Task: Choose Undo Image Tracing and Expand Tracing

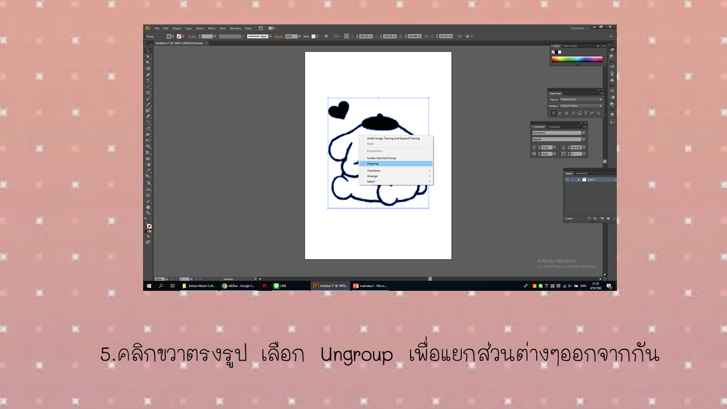Action: (395, 138)
